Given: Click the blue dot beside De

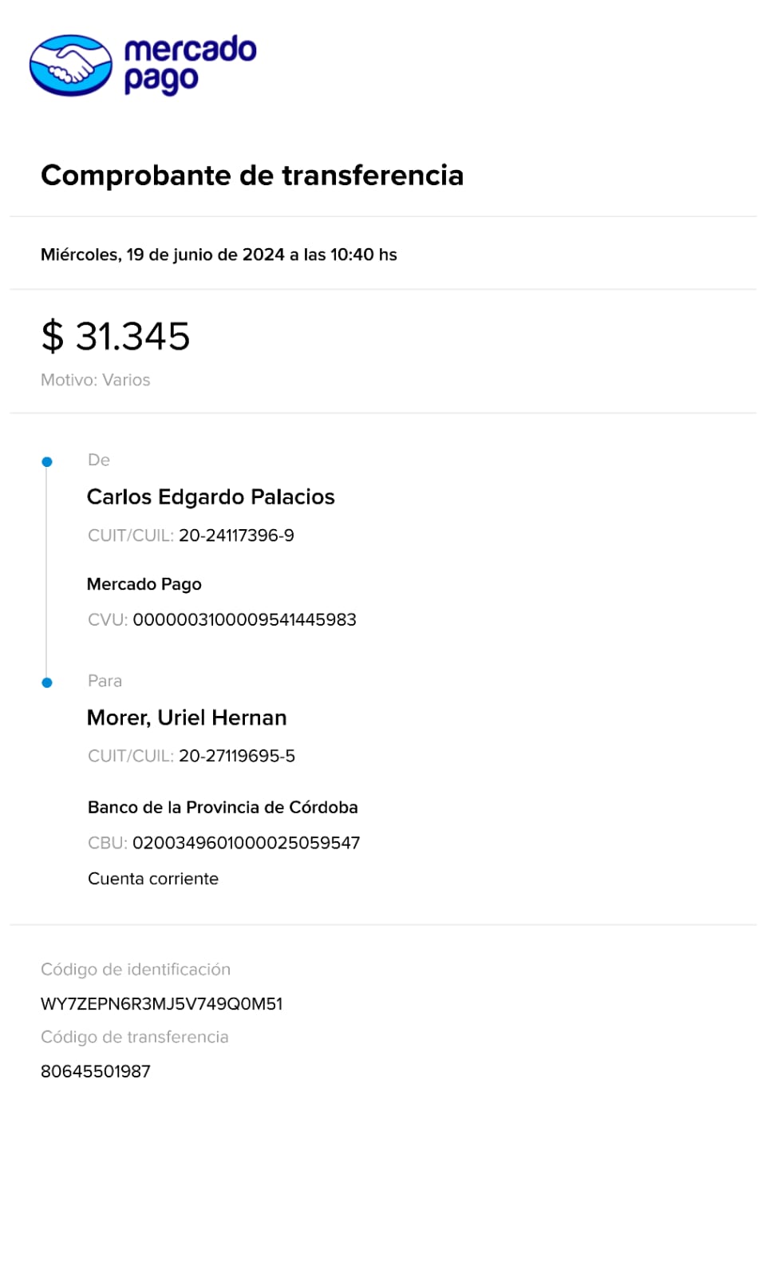Looking at the screenshot, I should (x=47, y=461).
